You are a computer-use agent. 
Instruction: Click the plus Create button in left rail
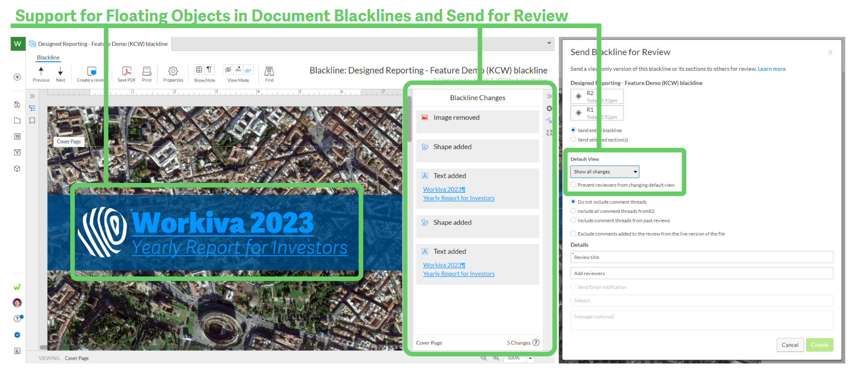pyautogui.click(x=17, y=77)
